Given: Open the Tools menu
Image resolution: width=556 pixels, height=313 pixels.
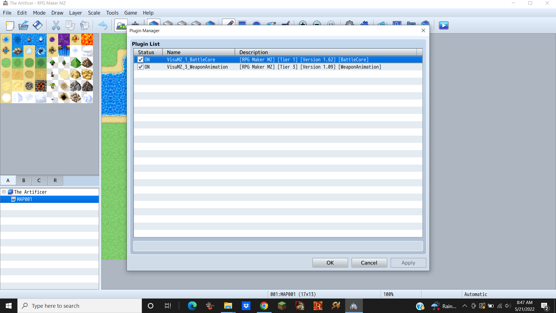Looking at the screenshot, I should pos(112,13).
